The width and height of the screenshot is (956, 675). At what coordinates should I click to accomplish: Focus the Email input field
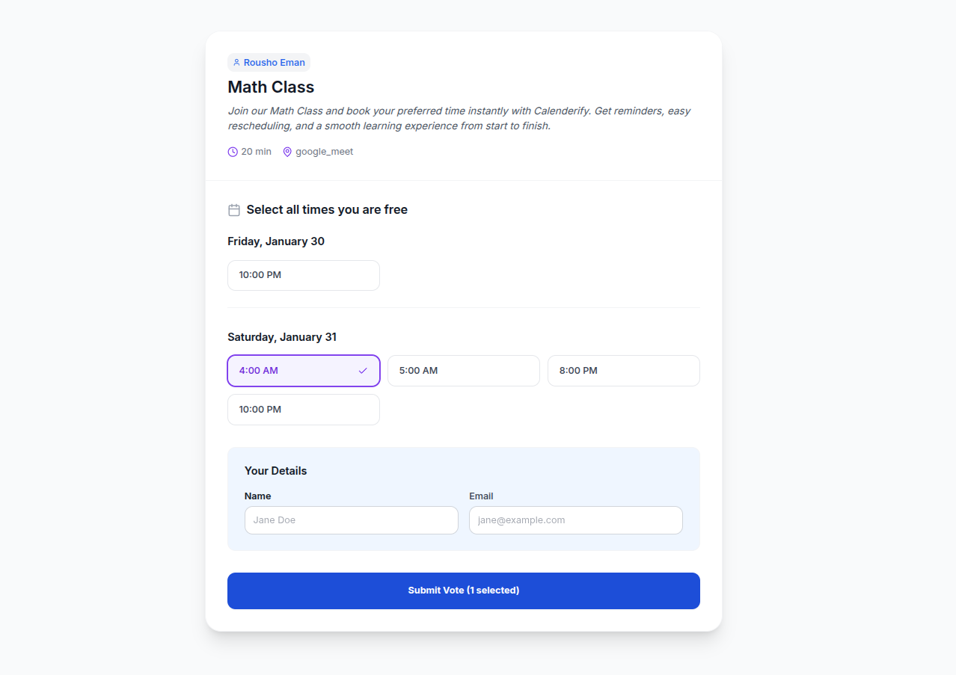575,520
